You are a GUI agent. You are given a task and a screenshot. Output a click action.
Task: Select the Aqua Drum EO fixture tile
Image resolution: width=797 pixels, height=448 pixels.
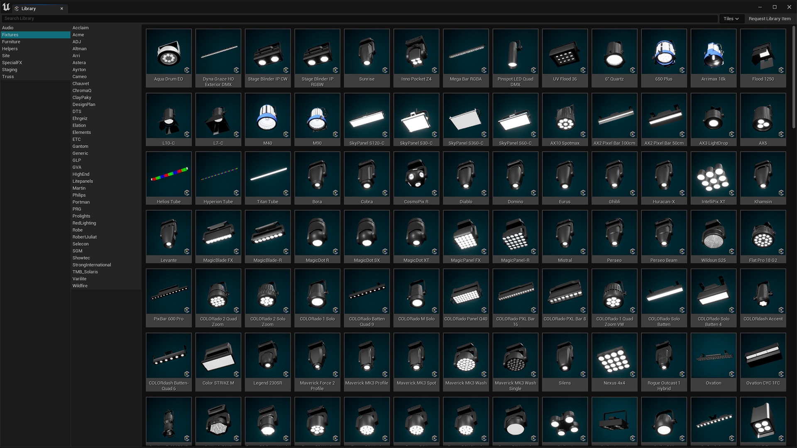click(169, 58)
